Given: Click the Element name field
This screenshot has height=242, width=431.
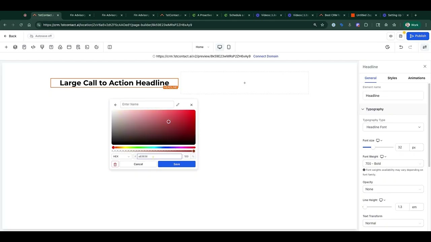Looking at the screenshot, I should [393, 95].
